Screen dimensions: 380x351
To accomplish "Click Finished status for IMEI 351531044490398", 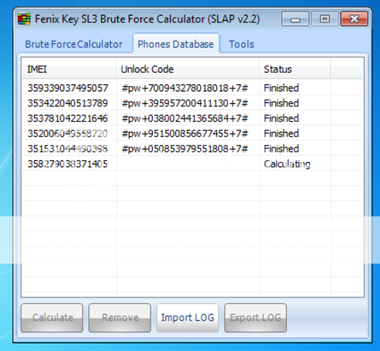I will (x=282, y=149).
